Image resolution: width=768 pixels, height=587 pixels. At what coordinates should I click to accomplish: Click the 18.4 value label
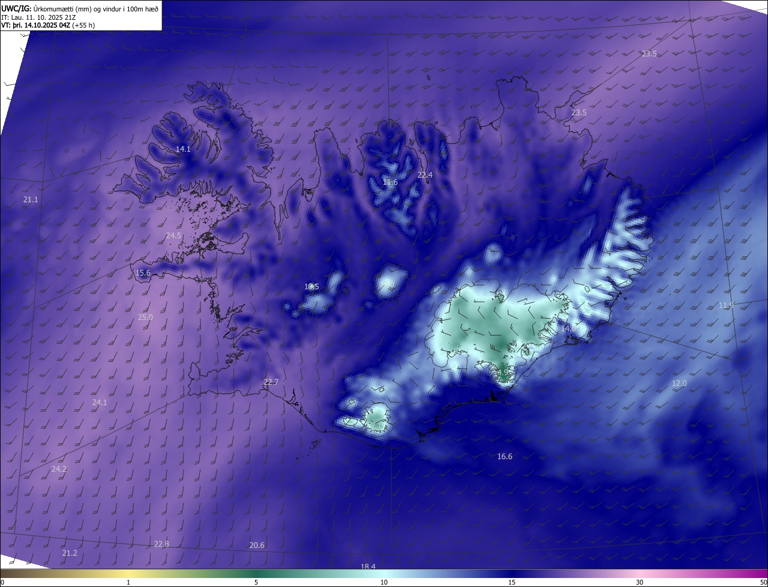pos(368,567)
